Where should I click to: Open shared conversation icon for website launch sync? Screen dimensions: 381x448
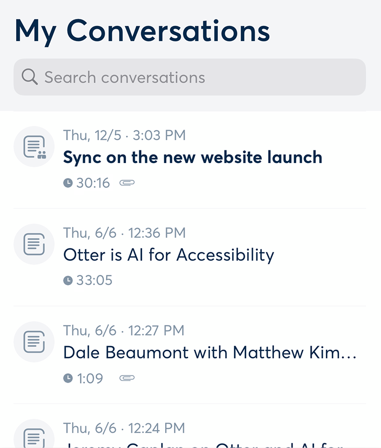[x=34, y=146]
